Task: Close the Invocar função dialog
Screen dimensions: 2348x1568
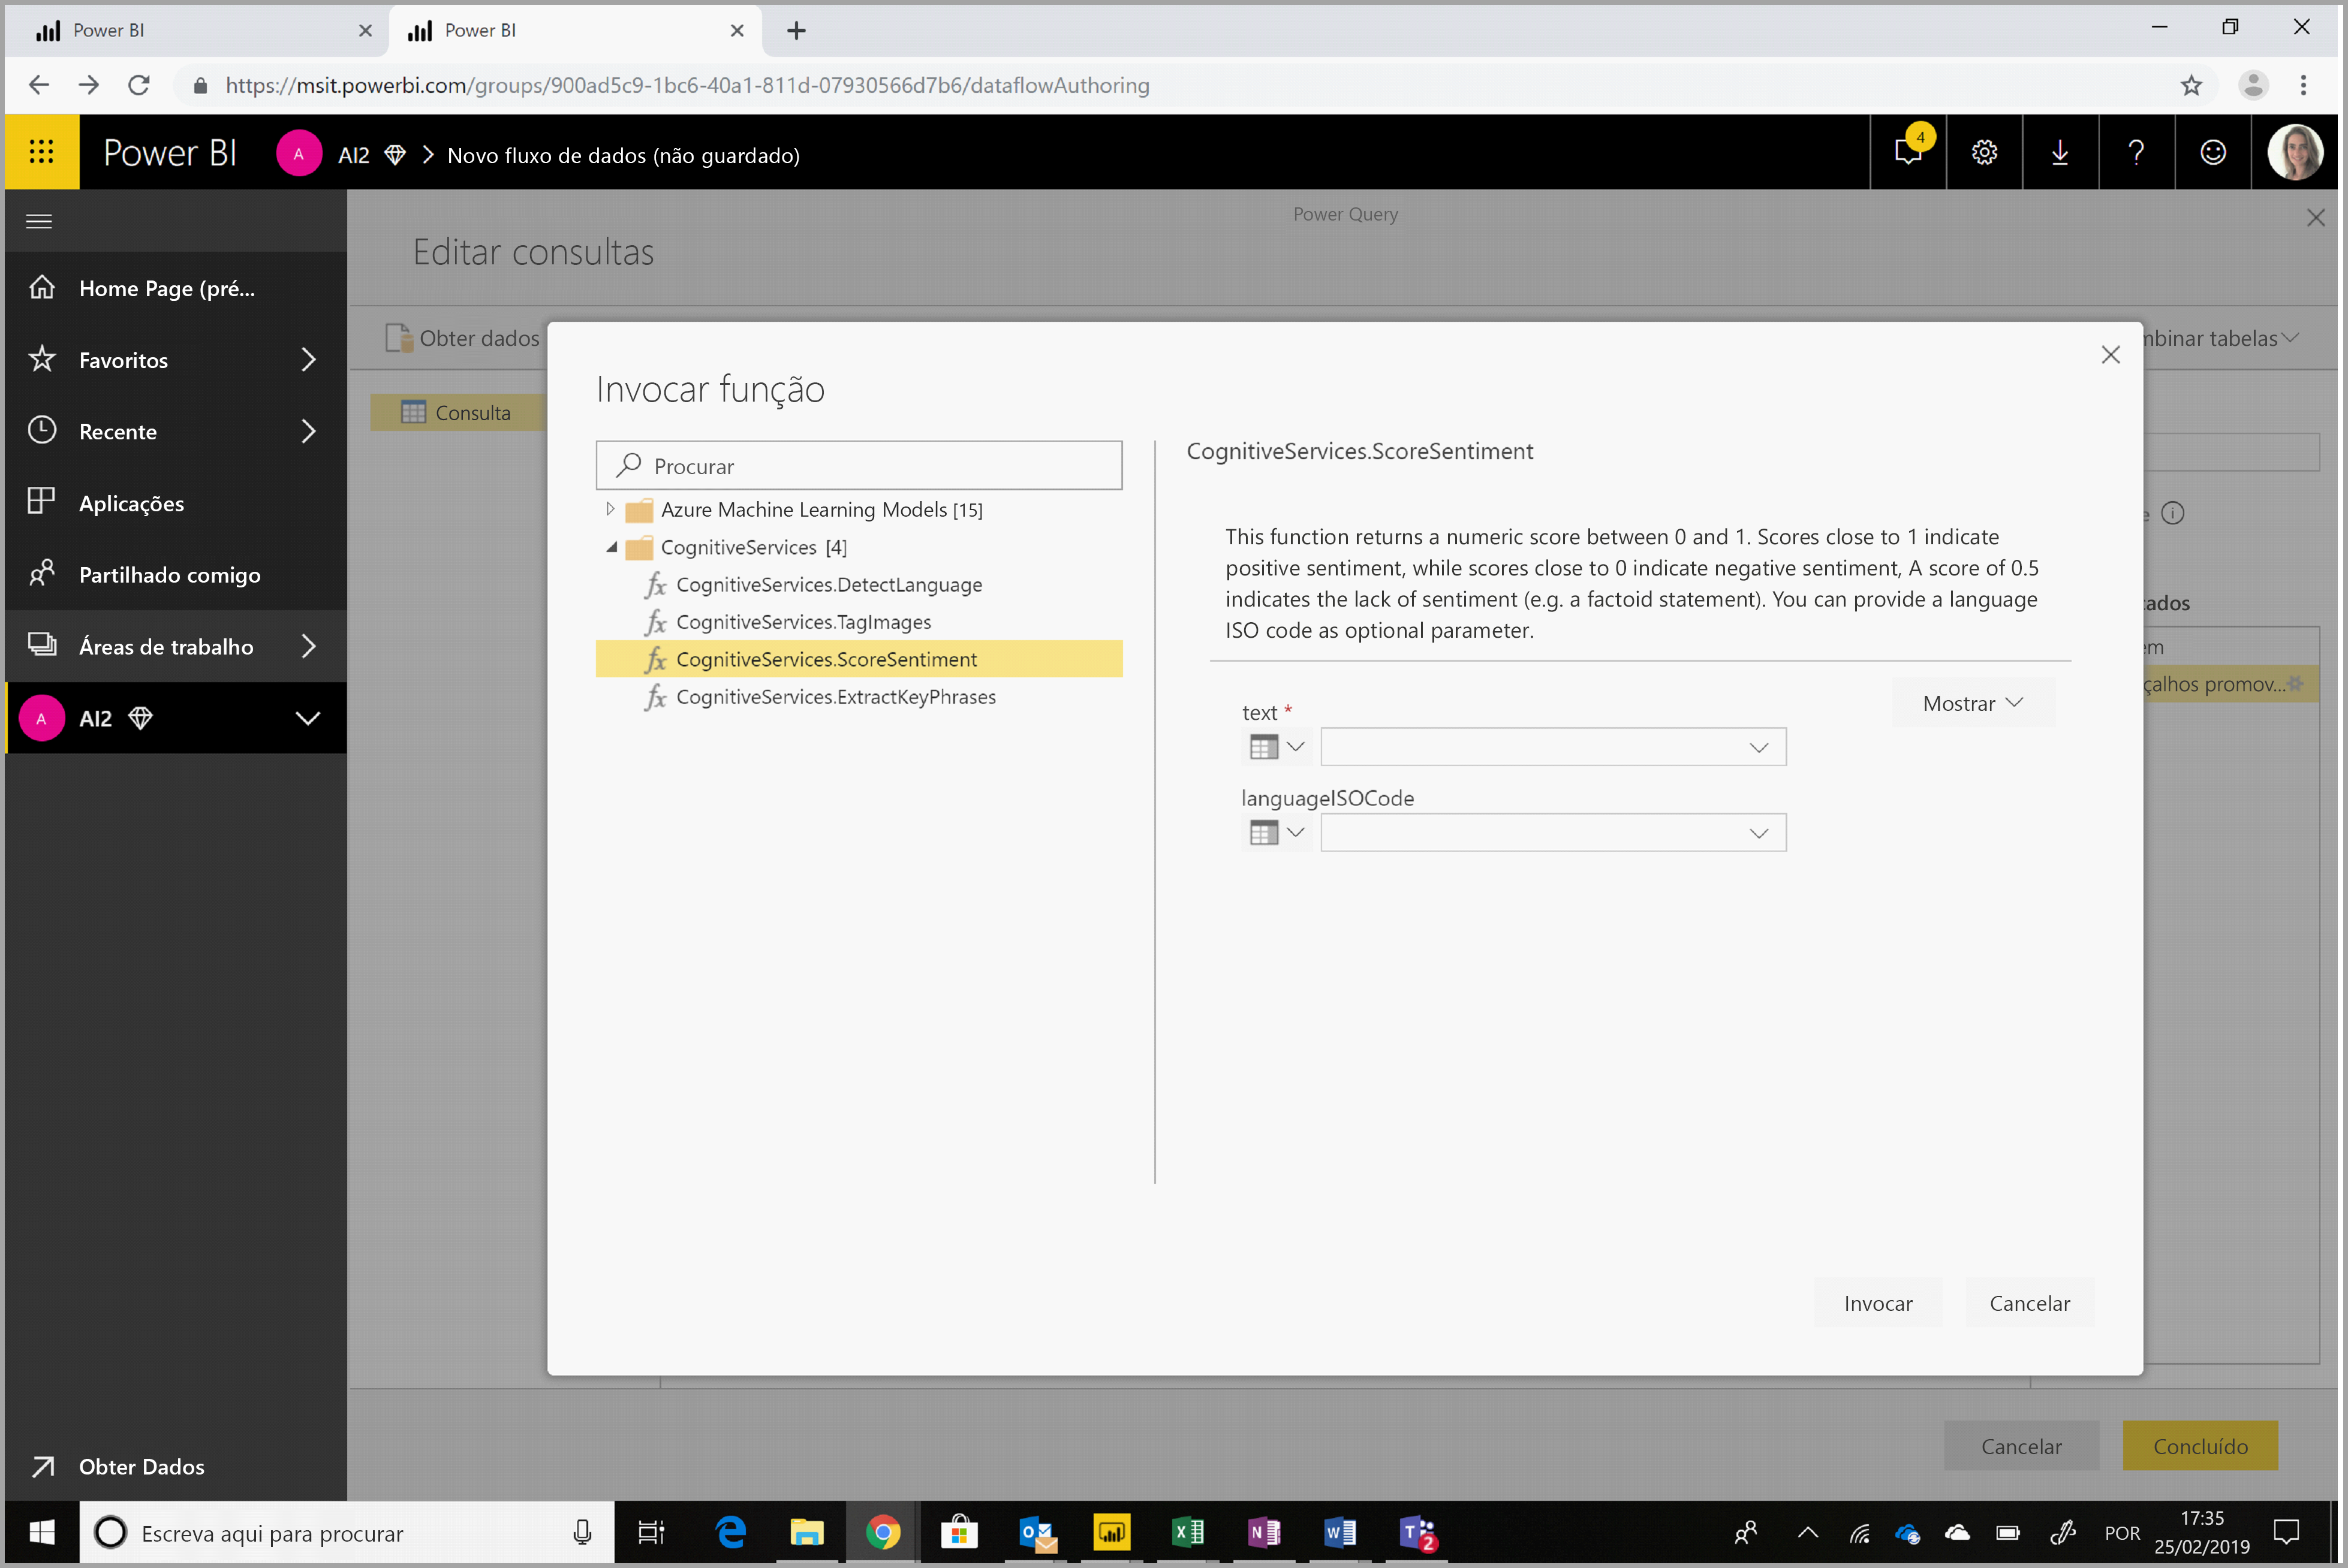Action: tap(2111, 355)
